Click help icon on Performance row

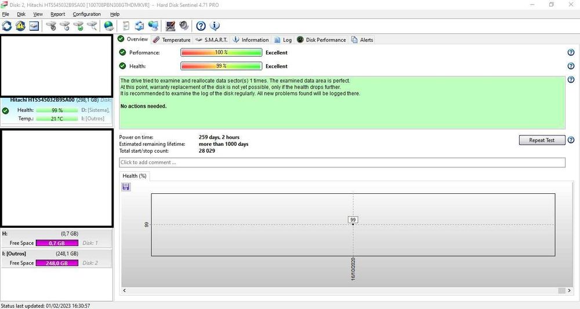pyautogui.click(x=571, y=53)
